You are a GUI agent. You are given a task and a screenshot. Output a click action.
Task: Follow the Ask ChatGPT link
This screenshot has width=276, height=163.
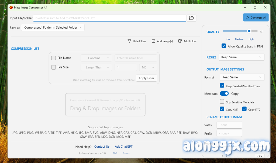(x=124, y=147)
